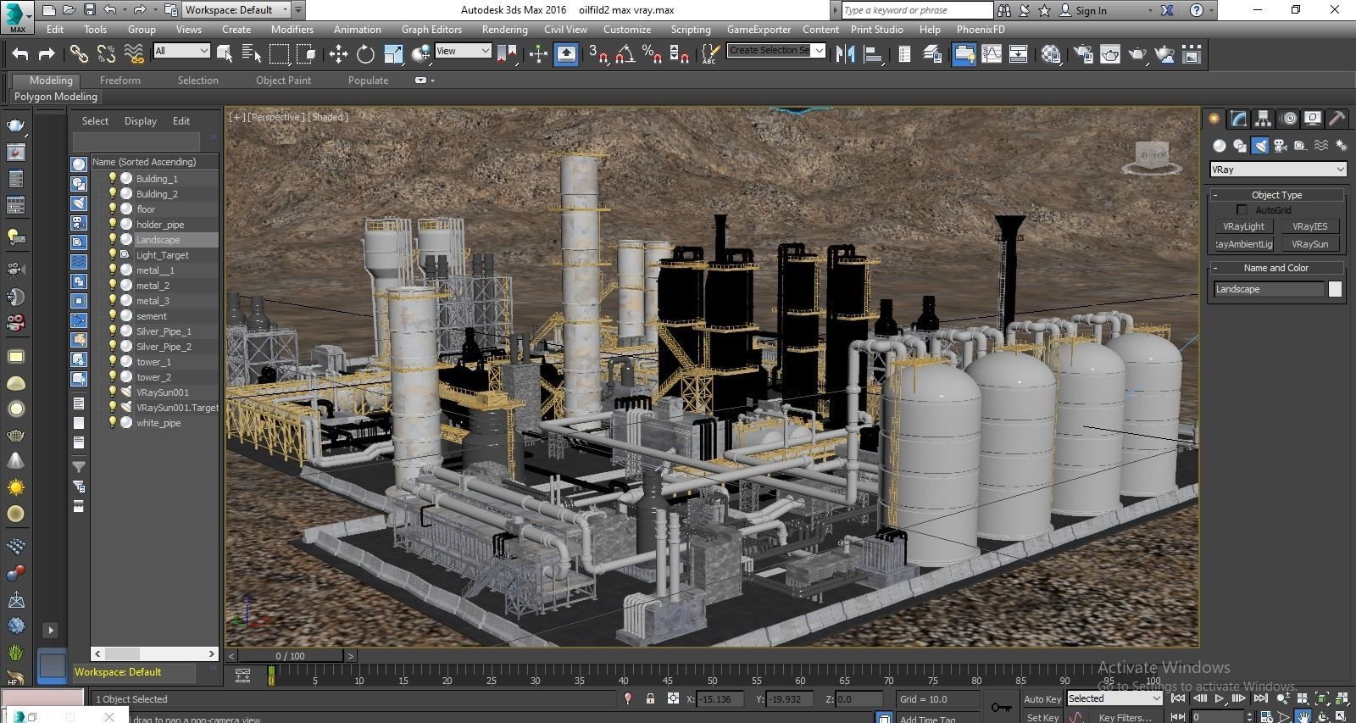
Task: Click the Landscape name field
Action: click(1269, 289)
